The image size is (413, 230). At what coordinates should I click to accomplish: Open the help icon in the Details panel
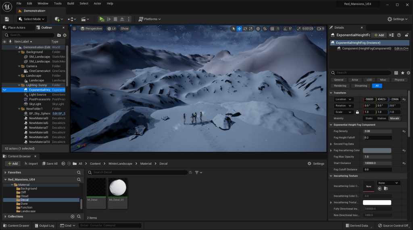pos(399,35)
